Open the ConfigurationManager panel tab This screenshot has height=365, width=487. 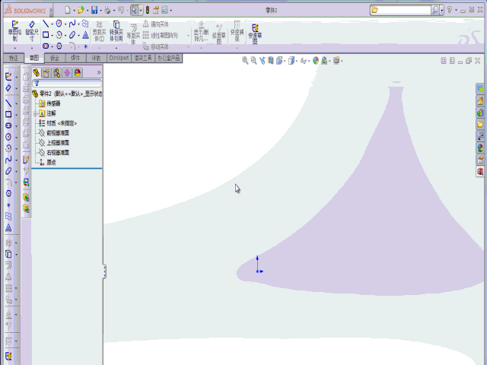(x=56, y=73)
